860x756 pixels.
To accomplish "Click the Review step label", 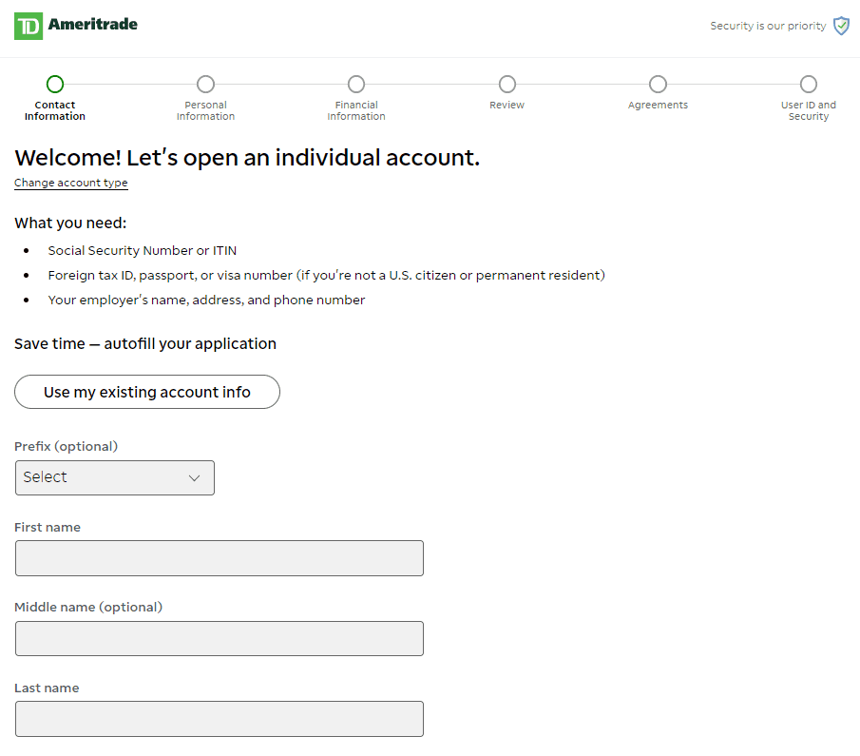I will pos(506,105).
